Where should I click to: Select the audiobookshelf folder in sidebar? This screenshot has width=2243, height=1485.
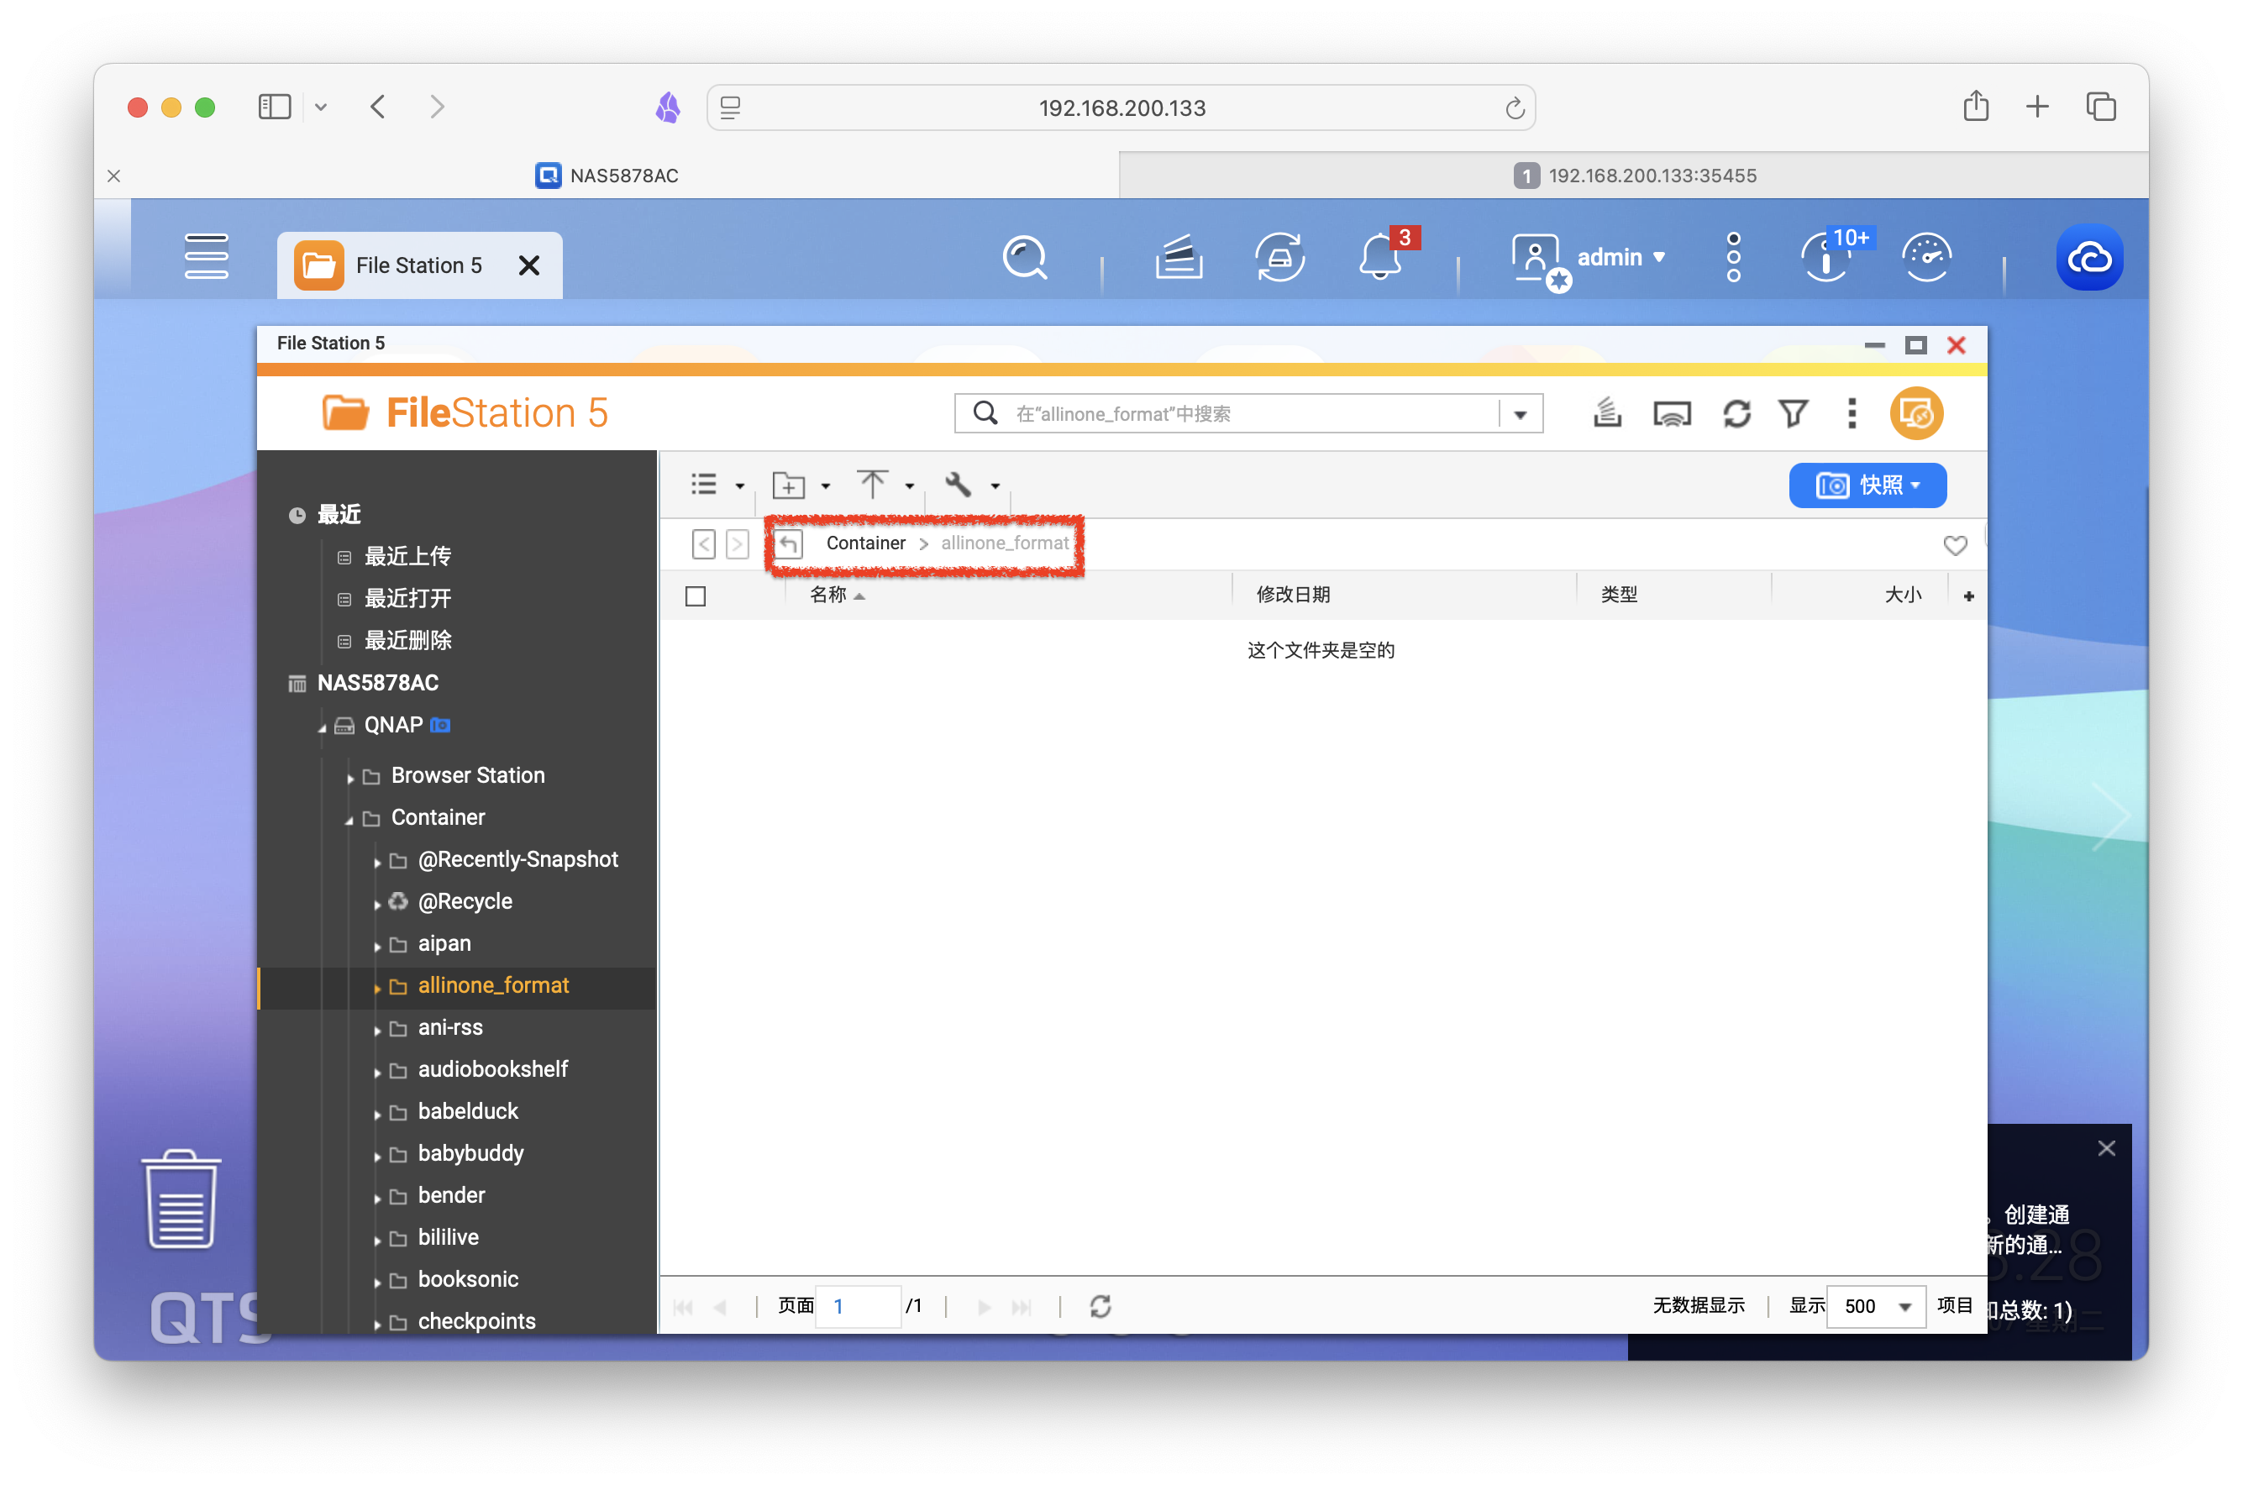coord(492,1069)
